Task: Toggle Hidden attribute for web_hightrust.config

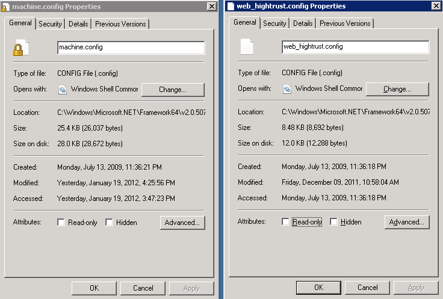Action: pyautogui.click(x=333, y=222)
